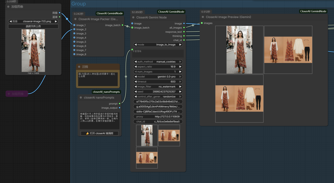Click 打开 closerAI 案例库 button
Viewport: 334px width, 183px height.
100,133
